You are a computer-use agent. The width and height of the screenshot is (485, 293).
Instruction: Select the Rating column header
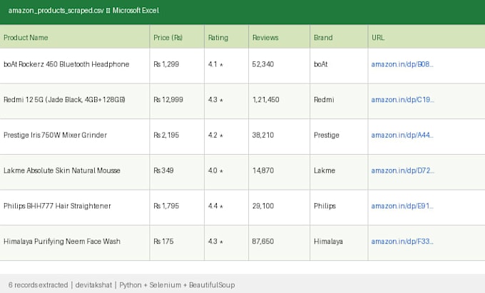[226, 37]
